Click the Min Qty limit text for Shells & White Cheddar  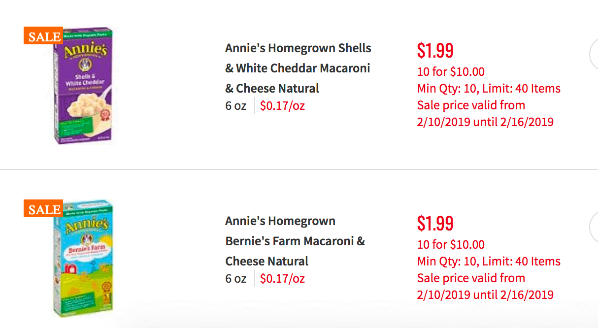489,89
